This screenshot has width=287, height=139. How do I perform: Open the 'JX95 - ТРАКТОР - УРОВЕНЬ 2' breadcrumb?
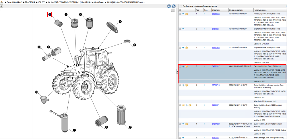click(72, 2)
